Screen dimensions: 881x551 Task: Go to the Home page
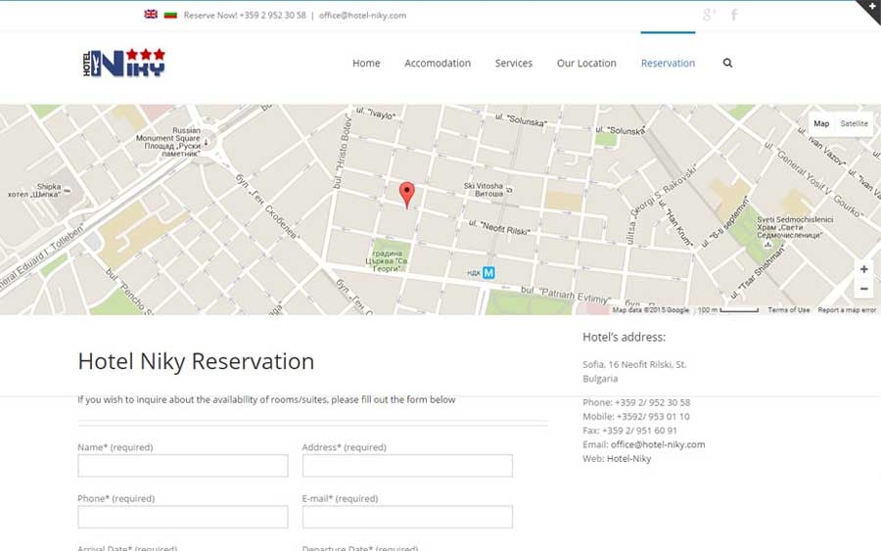(366, 63)
